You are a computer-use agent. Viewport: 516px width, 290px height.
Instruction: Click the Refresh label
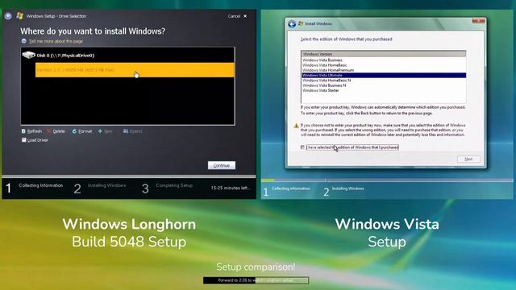(35, 131)
